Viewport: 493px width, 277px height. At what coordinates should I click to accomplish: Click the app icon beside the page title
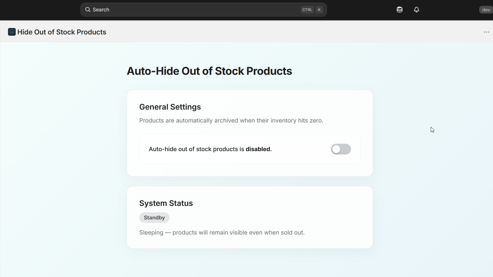click(11, 32)
